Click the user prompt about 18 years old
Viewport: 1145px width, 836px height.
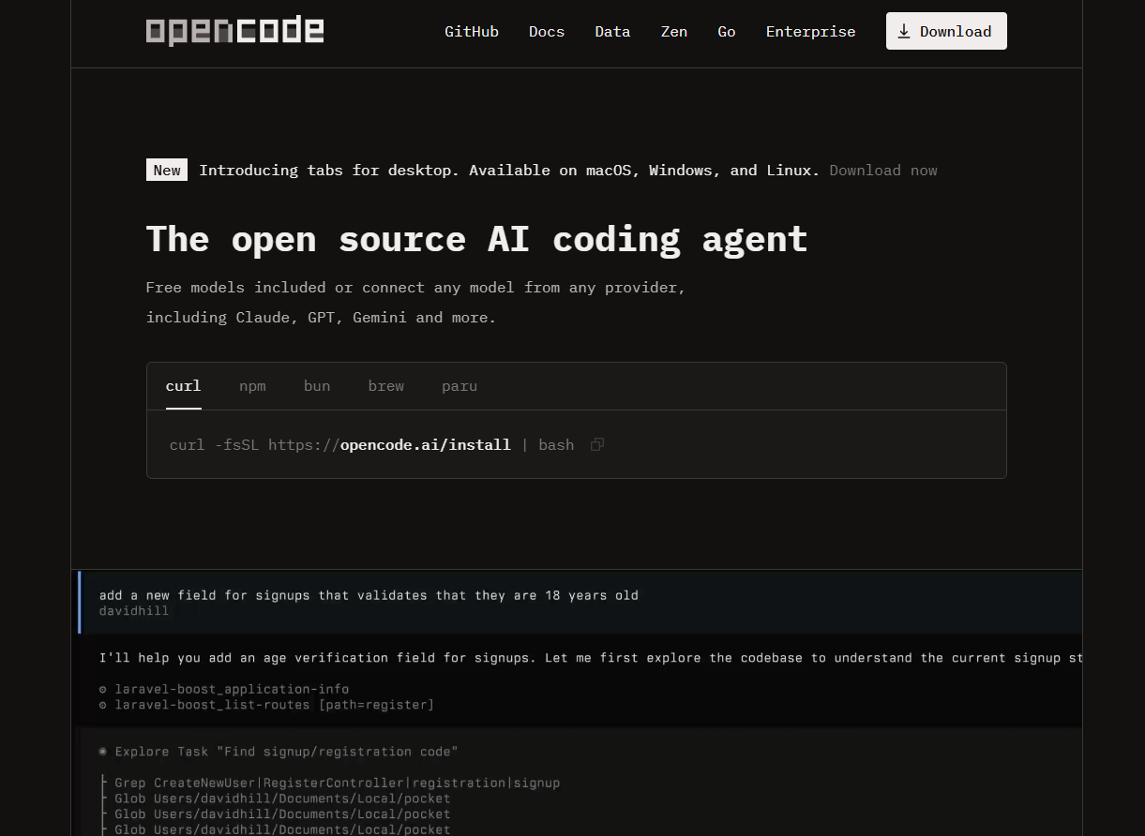point(369,595)
